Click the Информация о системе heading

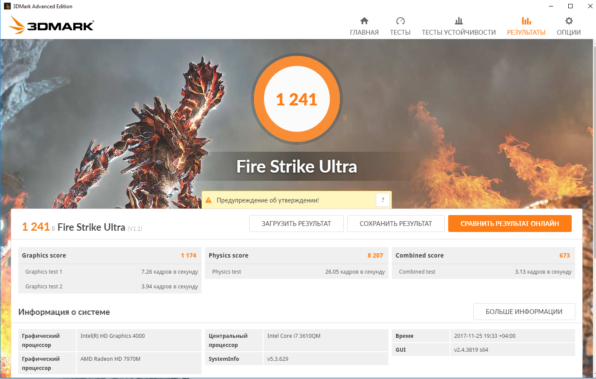(64, 312)
